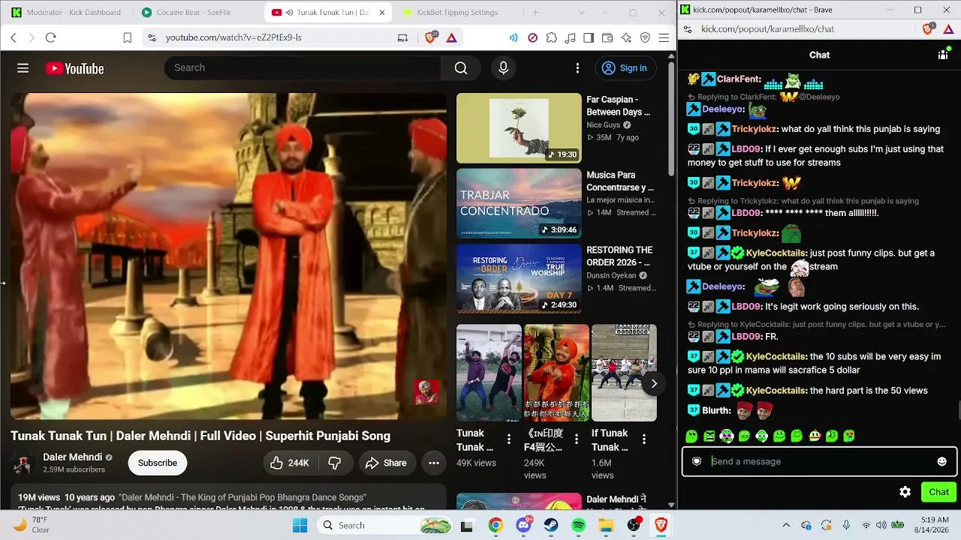The width and height of the screenshot is (961, 540).
Task: Switch to the KickBot Tipping Settings tab
Action: tap(457, 13)
